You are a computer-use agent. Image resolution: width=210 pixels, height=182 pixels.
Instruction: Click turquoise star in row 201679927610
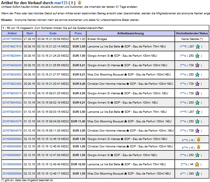pos(198,47)
